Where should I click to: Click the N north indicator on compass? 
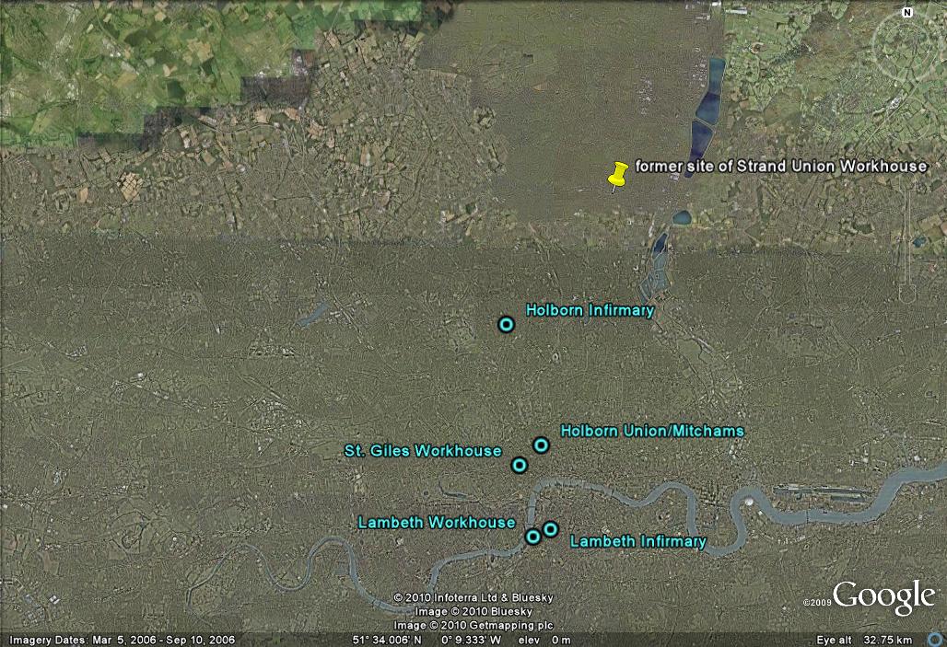tap(907, 13)
